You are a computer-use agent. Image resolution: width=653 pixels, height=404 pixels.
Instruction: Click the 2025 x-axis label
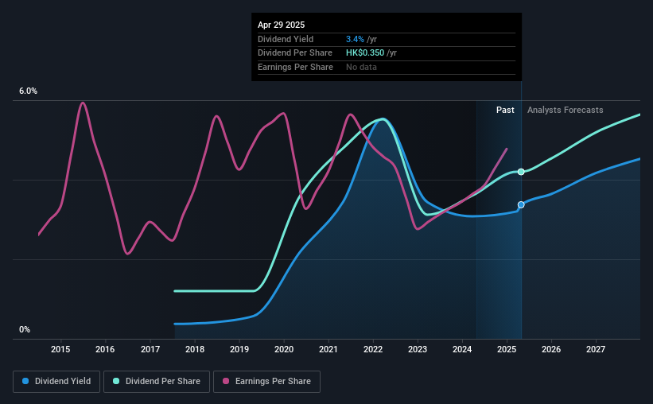coord(507,349)
